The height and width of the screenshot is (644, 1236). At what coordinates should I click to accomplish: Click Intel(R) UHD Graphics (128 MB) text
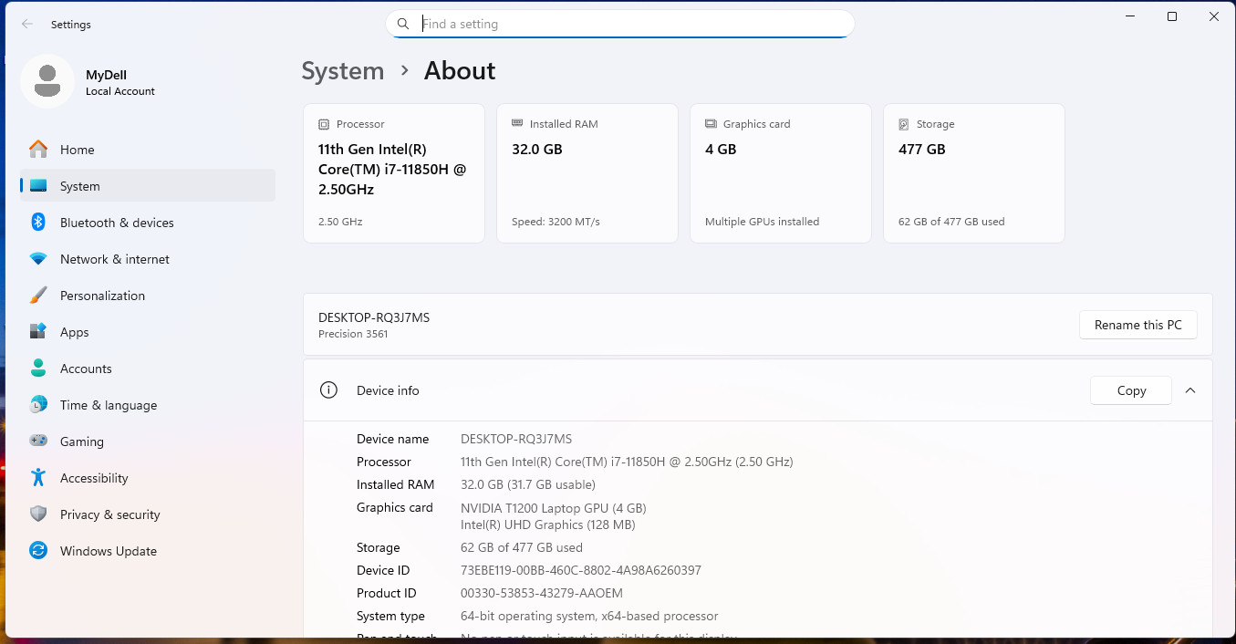[x=547, y=525]
